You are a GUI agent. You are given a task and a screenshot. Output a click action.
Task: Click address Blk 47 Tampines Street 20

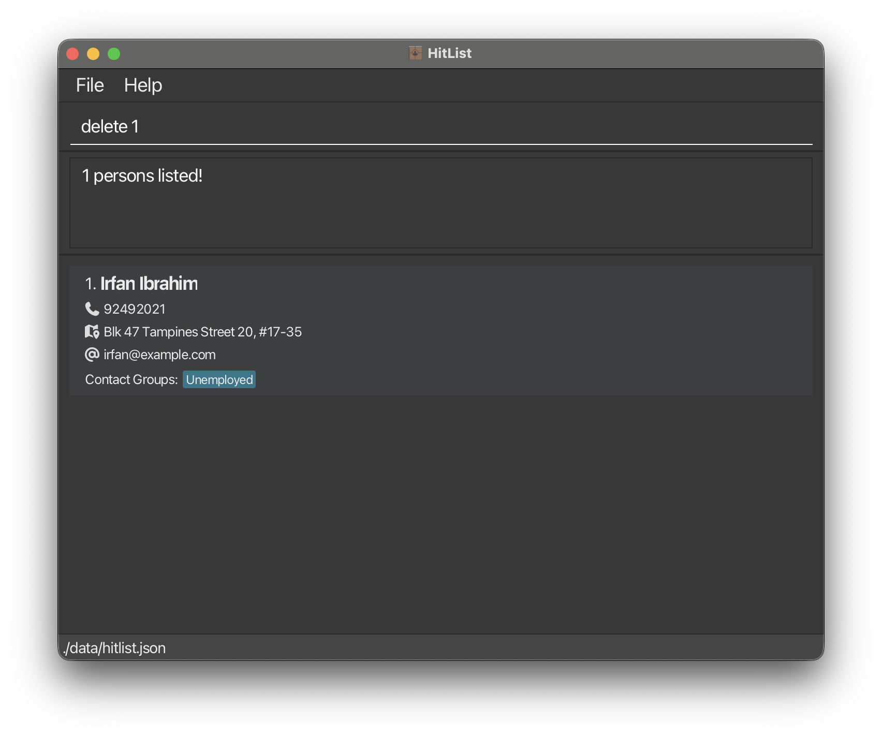point(202,332)
